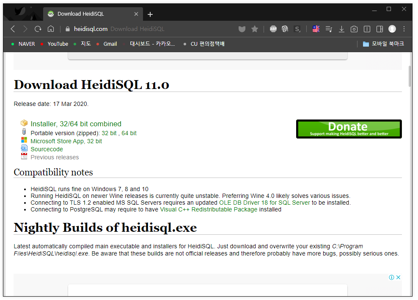Click the page vertical scrollbar thumb
The width and height of the screenshot is (418, 300).
click(410, 76)
